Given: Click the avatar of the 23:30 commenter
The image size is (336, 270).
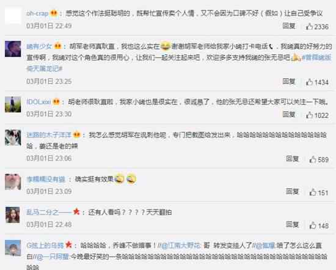Looking at the screenshot, I should 13,104.
